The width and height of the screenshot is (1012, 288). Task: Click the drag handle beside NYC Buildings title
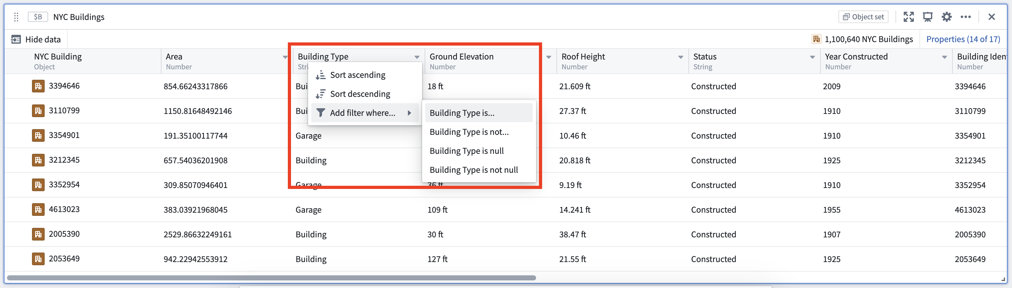coord(16,17)
